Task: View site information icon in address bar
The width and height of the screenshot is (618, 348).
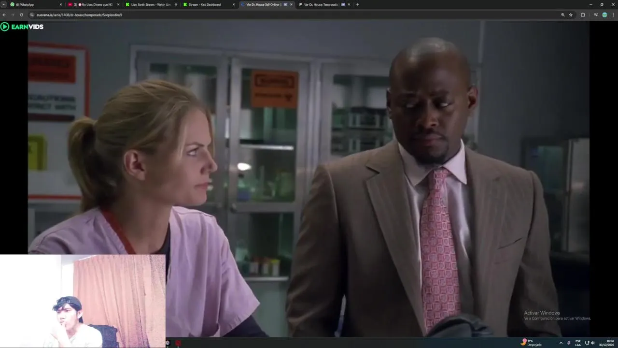Action: click(x=32, y=15)
